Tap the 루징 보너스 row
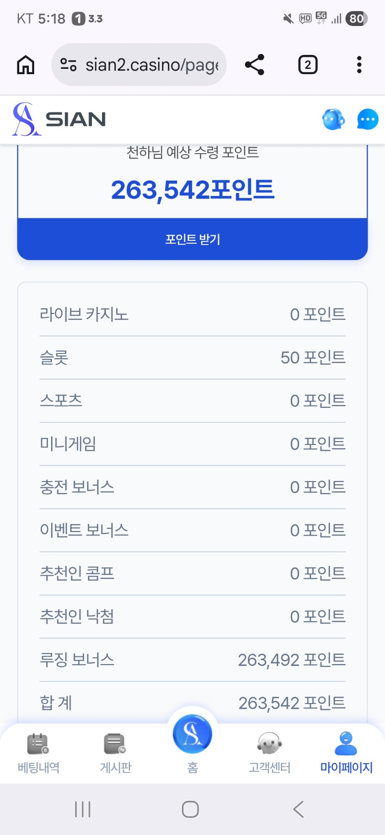The height and width of the screenshot is (835, 385). coord(192,660)
